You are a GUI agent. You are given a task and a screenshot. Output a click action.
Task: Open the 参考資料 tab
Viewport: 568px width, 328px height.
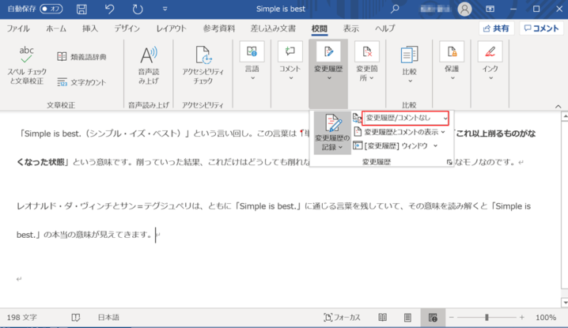click(x=219, y=28)
